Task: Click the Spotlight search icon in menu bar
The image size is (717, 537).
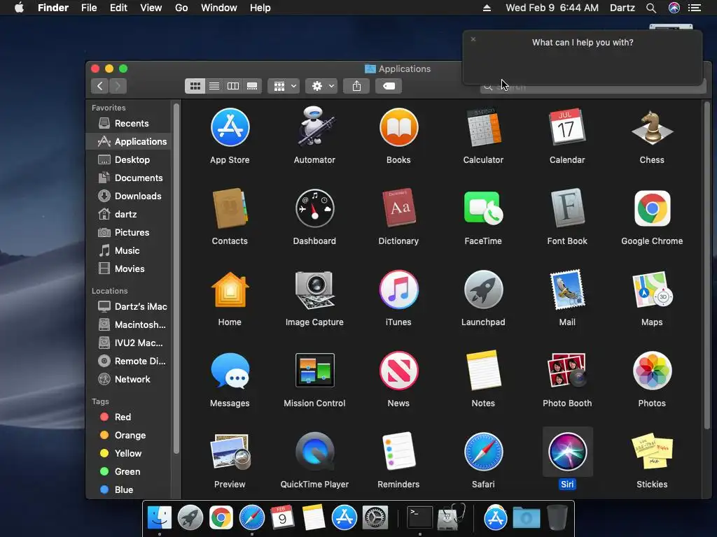Action: click(x=651, y=8)
